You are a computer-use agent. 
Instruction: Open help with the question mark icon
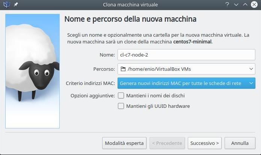coord(227,4)
